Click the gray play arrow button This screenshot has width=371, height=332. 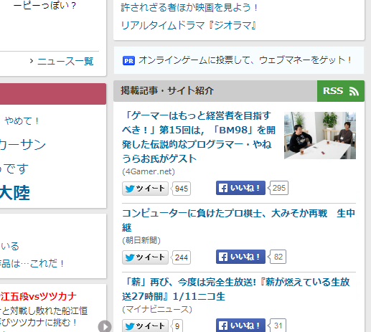[105, 326]
